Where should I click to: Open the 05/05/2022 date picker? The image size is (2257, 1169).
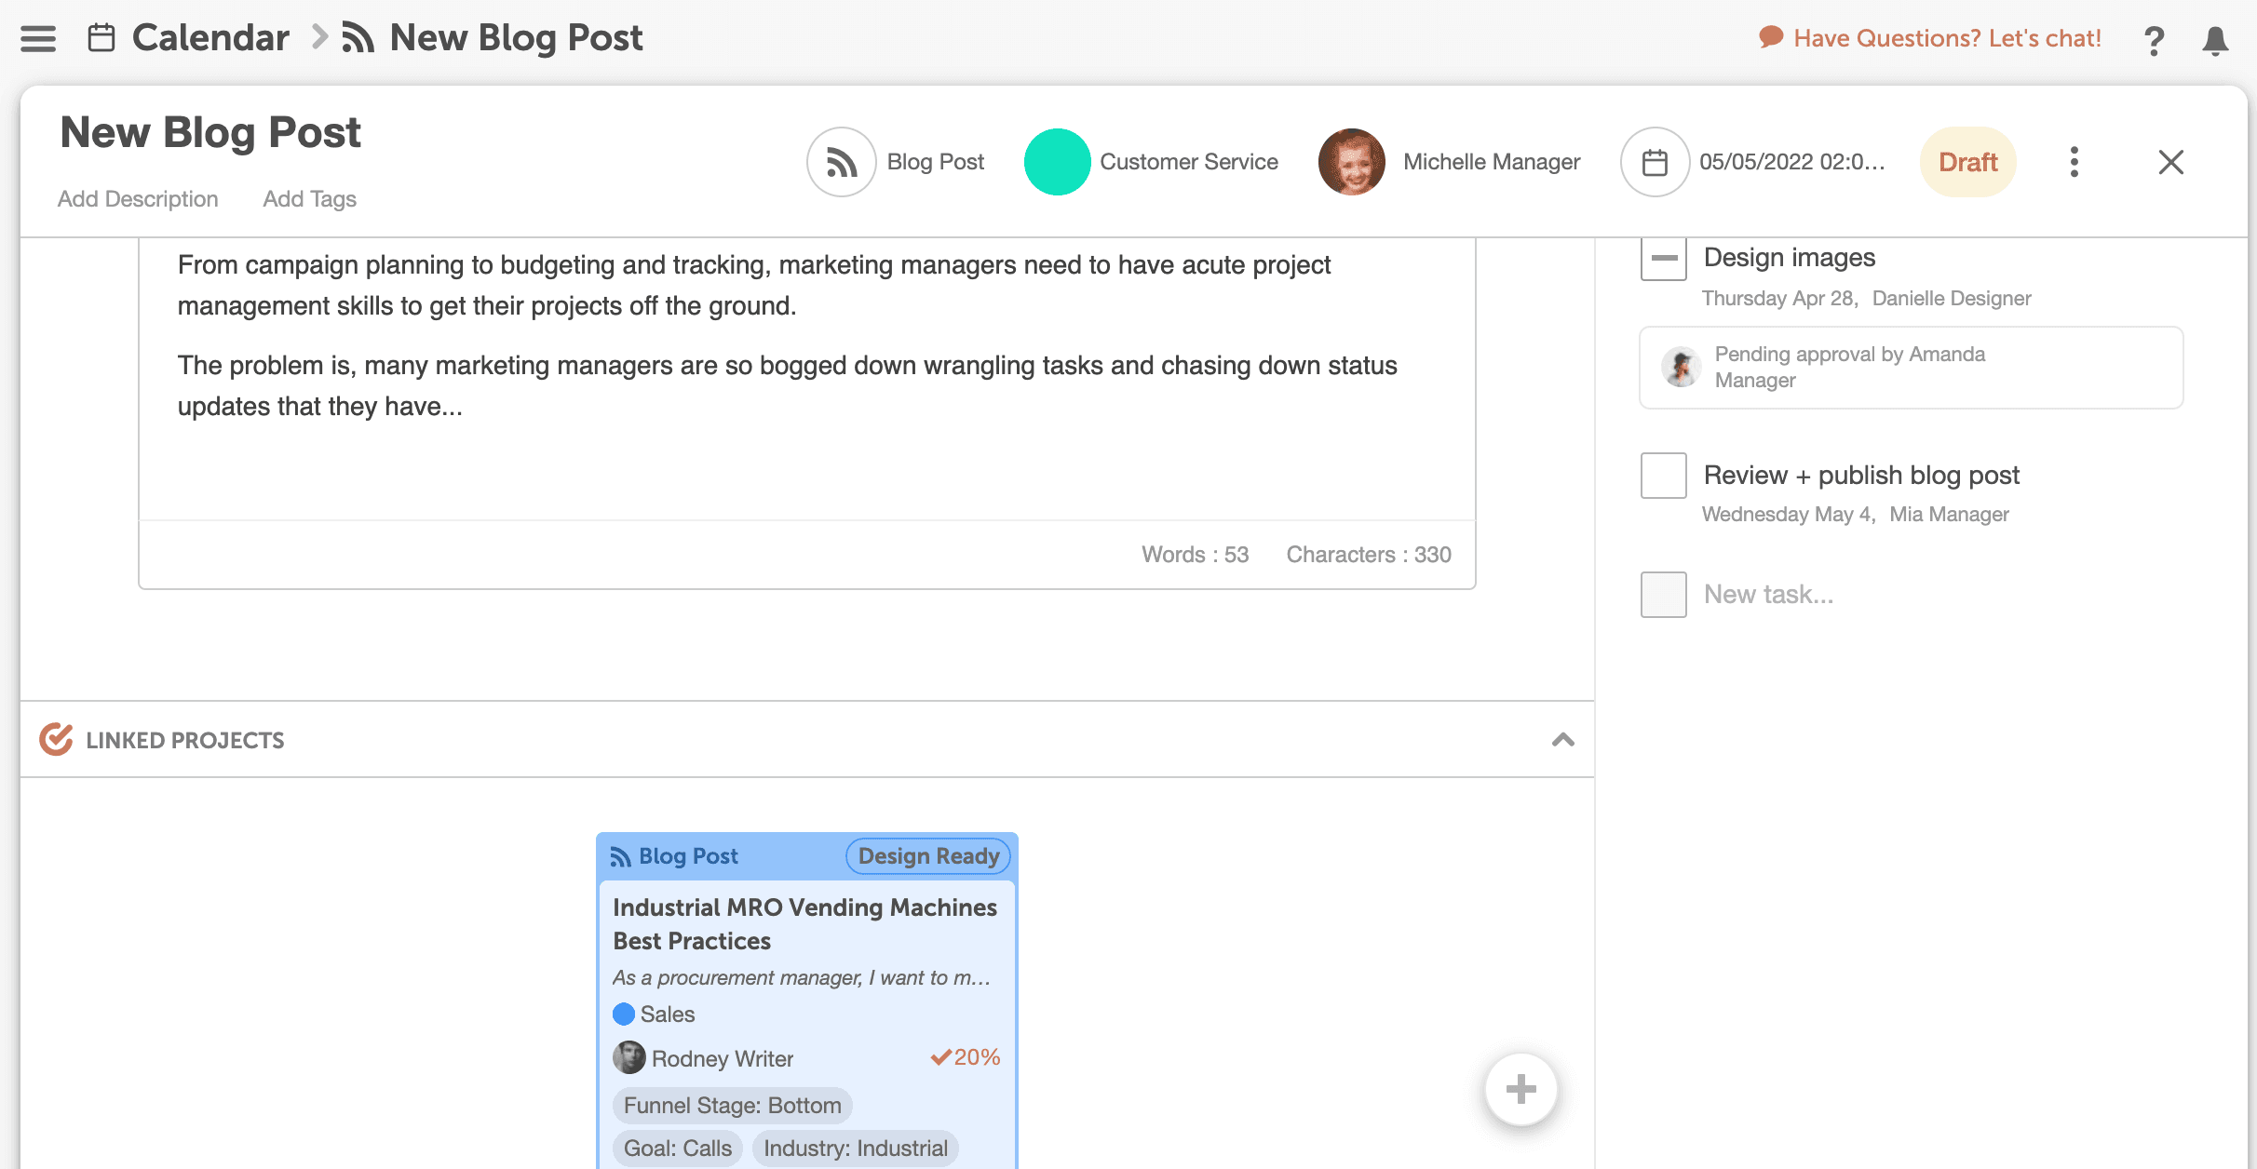(x=1791, y=162)
